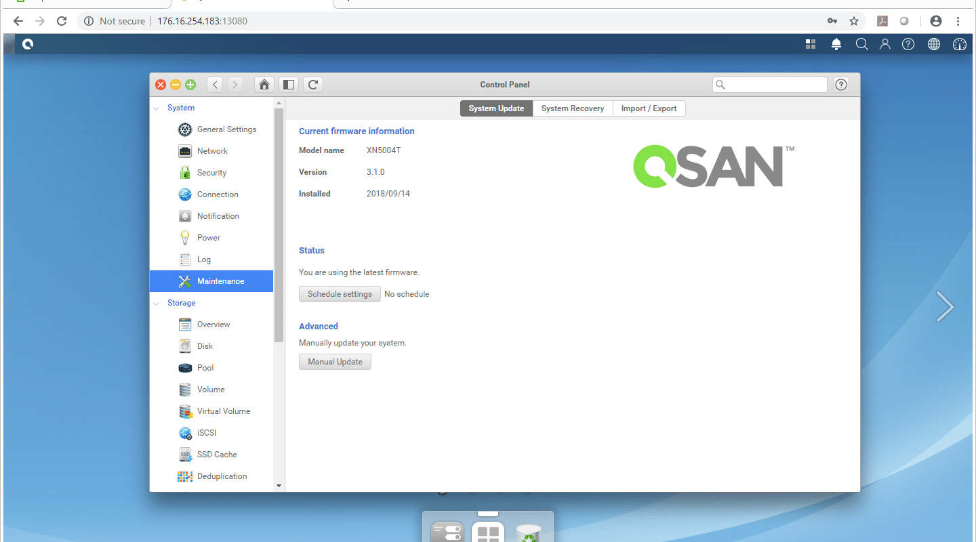
Task: Select the Disk drive icon
Action: click(185, 346)
